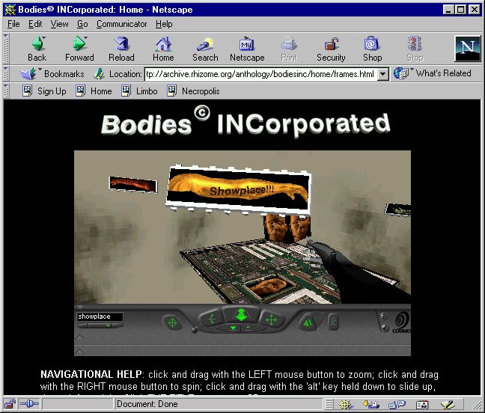Toggle the Cosmo examine mode small sphere
The image size is (485, 413).
[x=195, y=330]
